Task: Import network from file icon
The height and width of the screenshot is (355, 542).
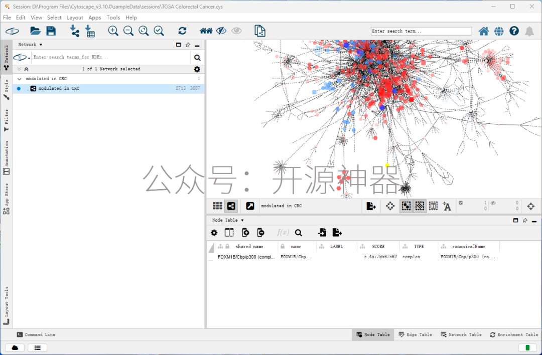Action: point(74,31)
